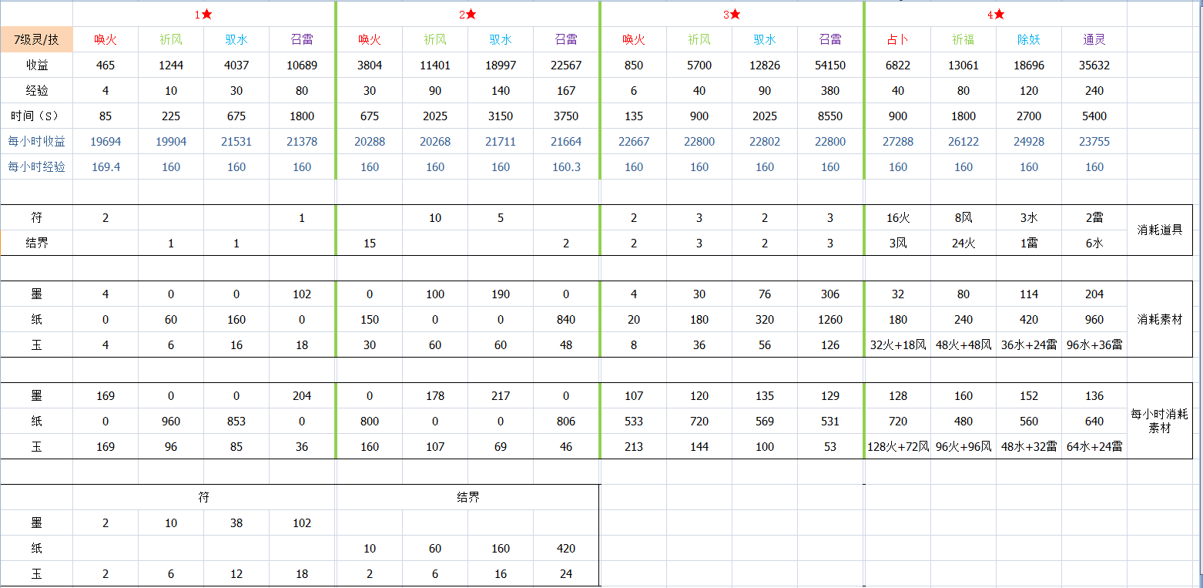This screenshot has width=1203, height=588.
Task: Select the cell showing 13061
Action: pos(963,65)
